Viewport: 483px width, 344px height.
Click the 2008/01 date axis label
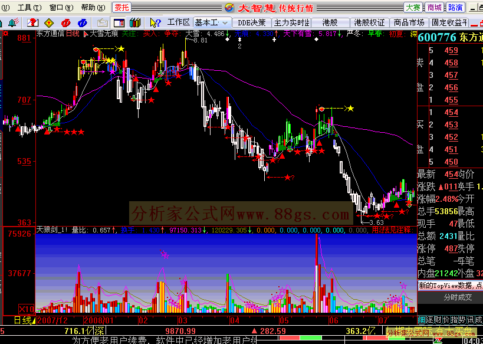tap(98, 320)
